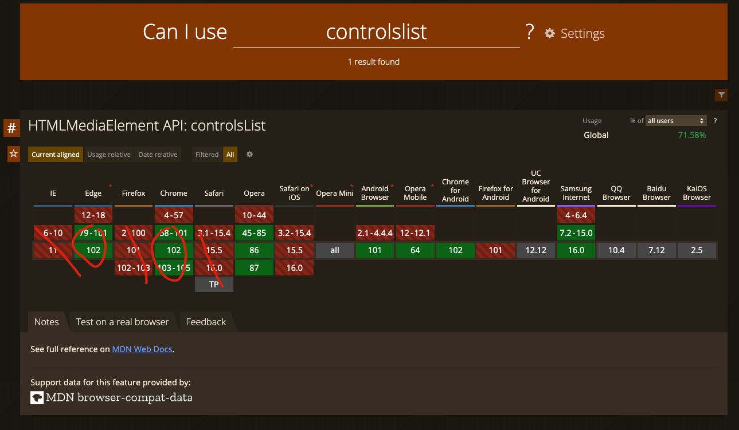Viewport: 739px width, 430px height.
Task: Click the '1 result found' text
Action: click(x=374, y=62)
